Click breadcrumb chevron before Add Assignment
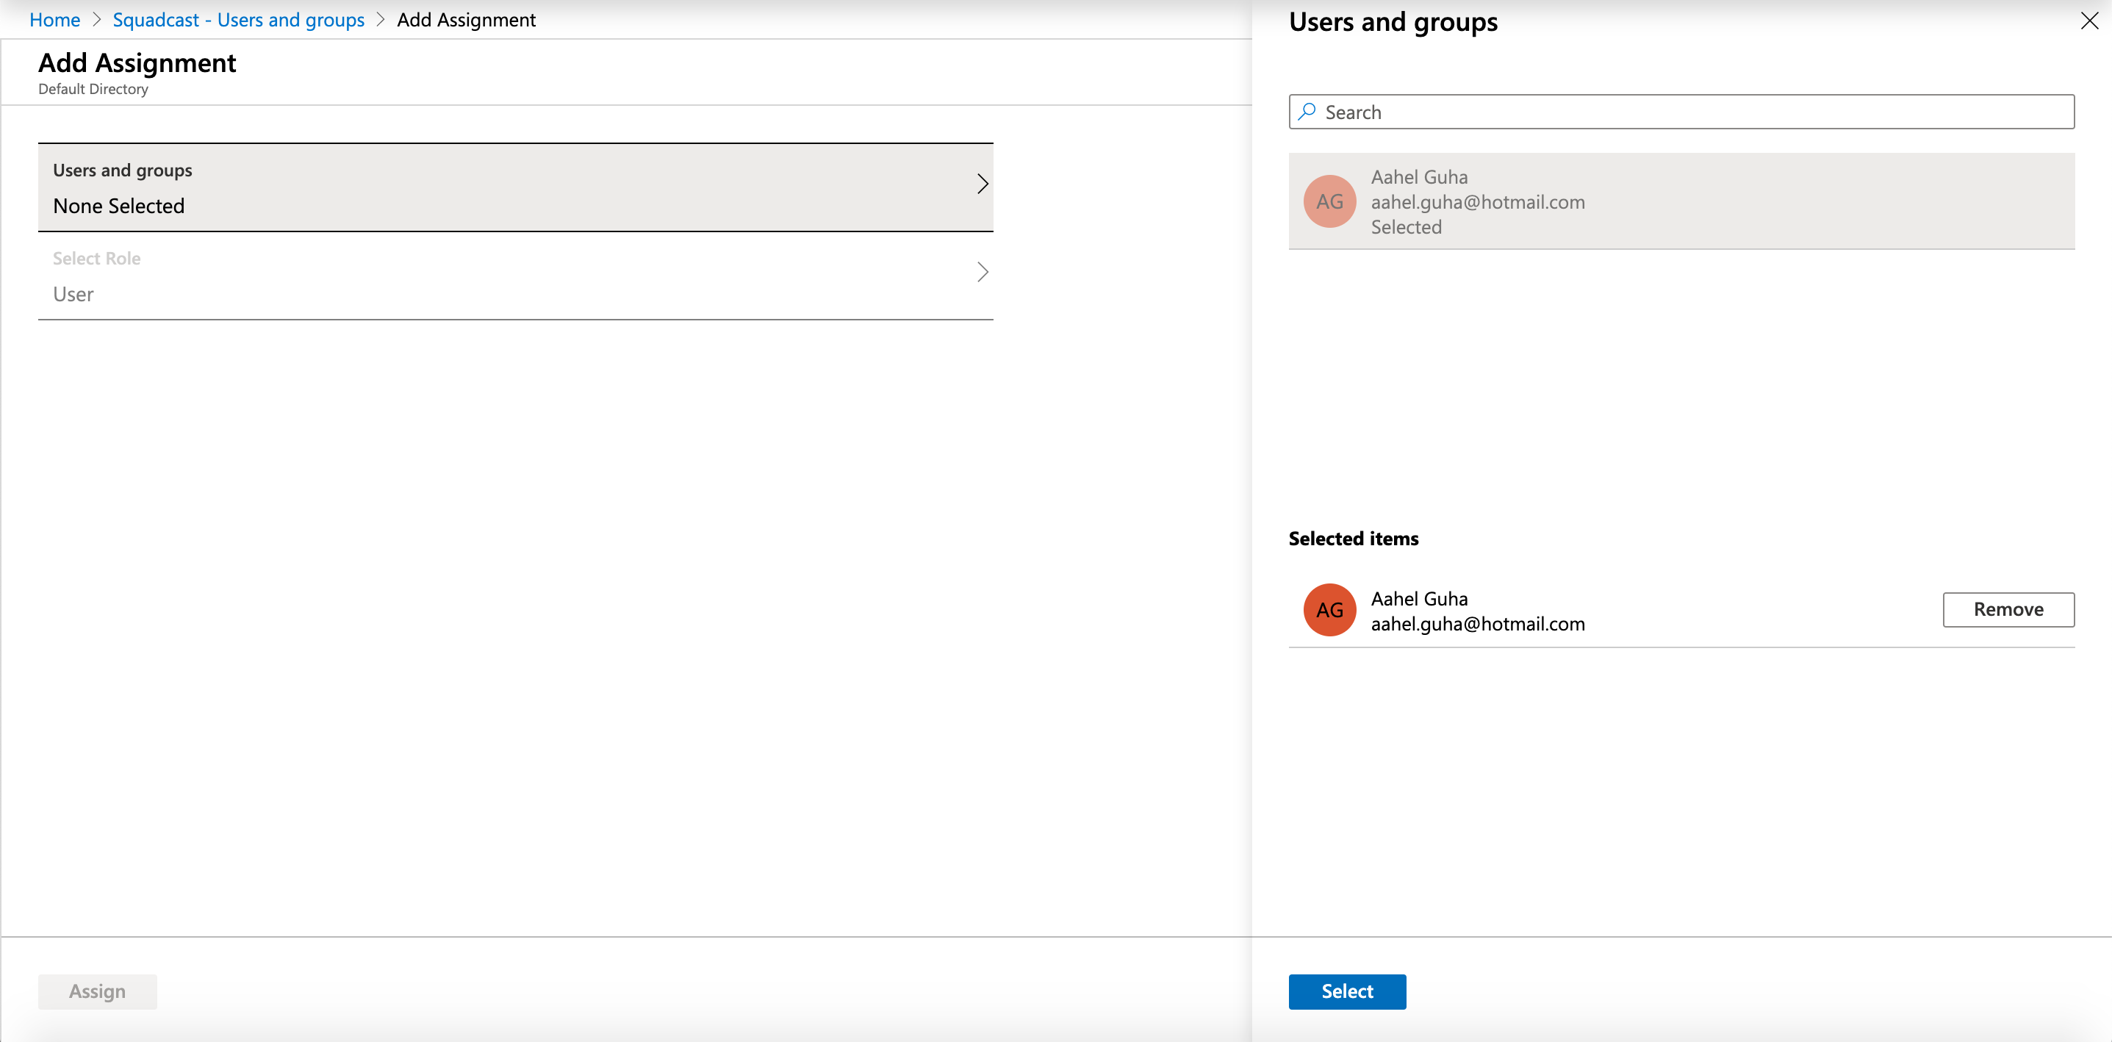Image resolution: width=2112 pixels, height=1042 pixels. [381, 20]
